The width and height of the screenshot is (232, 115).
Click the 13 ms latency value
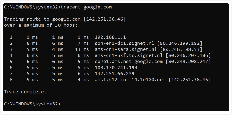(82, 49)
